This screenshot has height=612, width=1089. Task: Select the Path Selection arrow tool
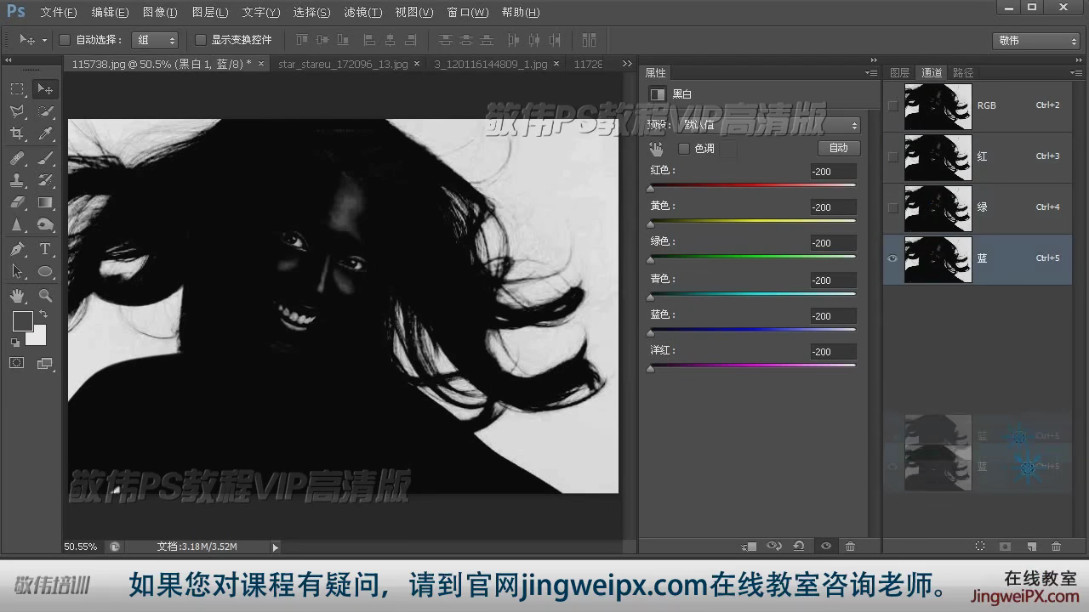point(17,272)
